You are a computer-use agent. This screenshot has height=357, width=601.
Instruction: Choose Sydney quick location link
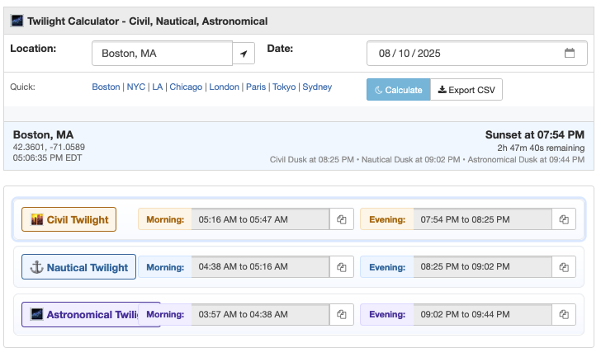point(317,87)
